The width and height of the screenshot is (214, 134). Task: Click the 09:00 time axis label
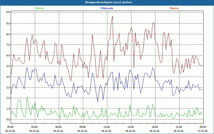[x=82, y=127]
